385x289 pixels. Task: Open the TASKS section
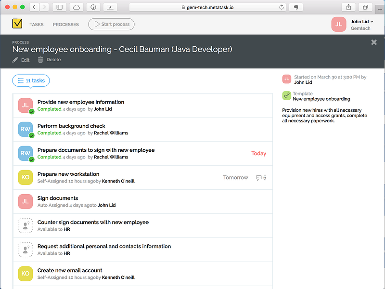(37, 25)
